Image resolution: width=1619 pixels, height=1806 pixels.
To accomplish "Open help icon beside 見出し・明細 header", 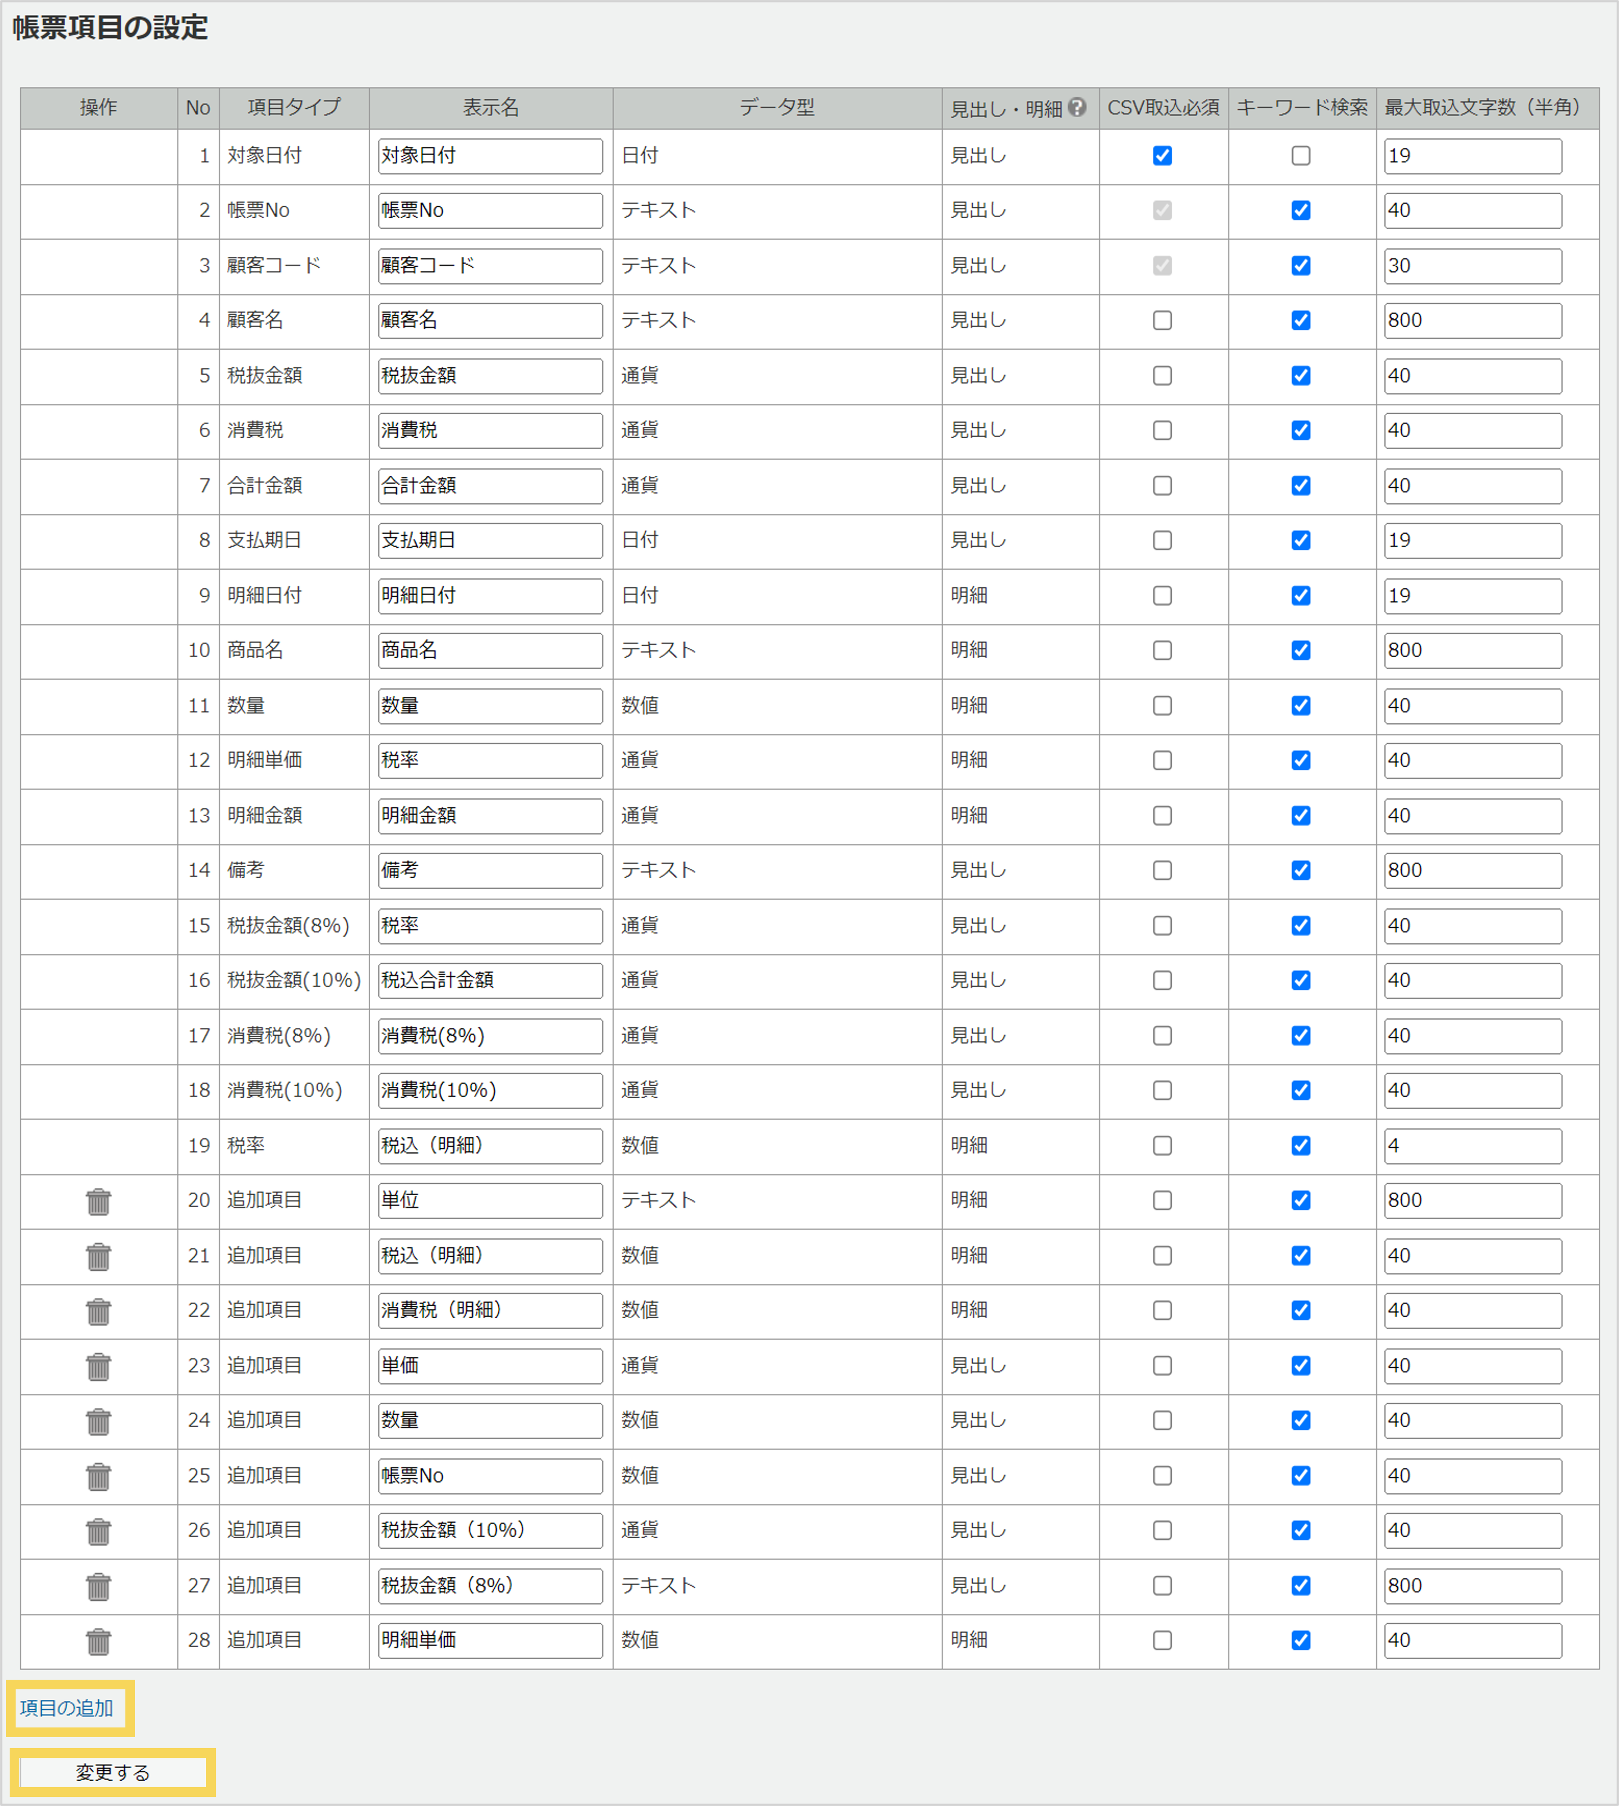I will (x=1077, y=107).
